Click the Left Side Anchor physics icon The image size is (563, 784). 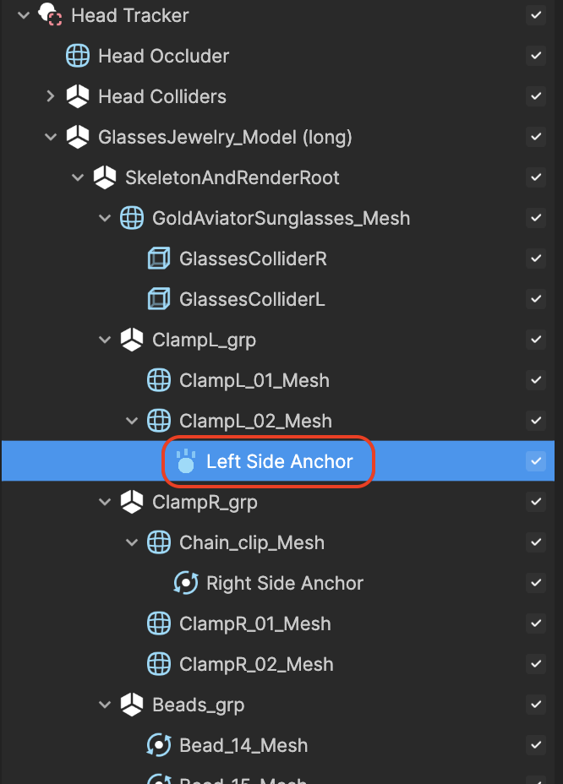(x=186, y=461)
